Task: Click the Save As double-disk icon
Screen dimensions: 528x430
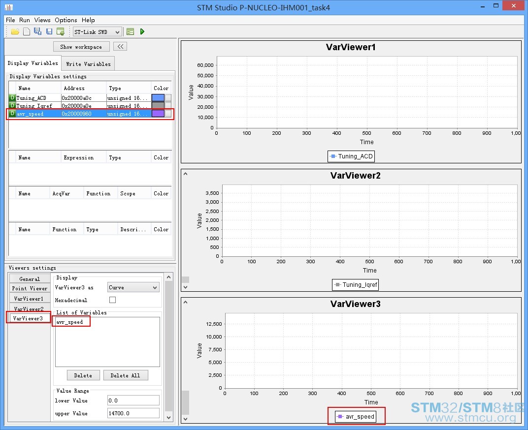Action: click(38, 31)
